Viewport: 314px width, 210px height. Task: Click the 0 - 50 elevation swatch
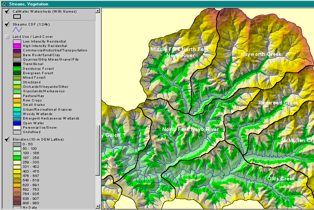click(17, 144)
